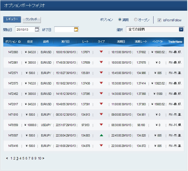Image resolution: width=188 pixels, height=171 pixels.
Task: Select position ID 1470507 cell
Action: (x=13, y=135)
